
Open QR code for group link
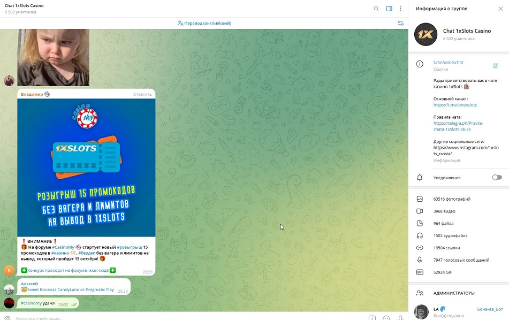(496, 66)
